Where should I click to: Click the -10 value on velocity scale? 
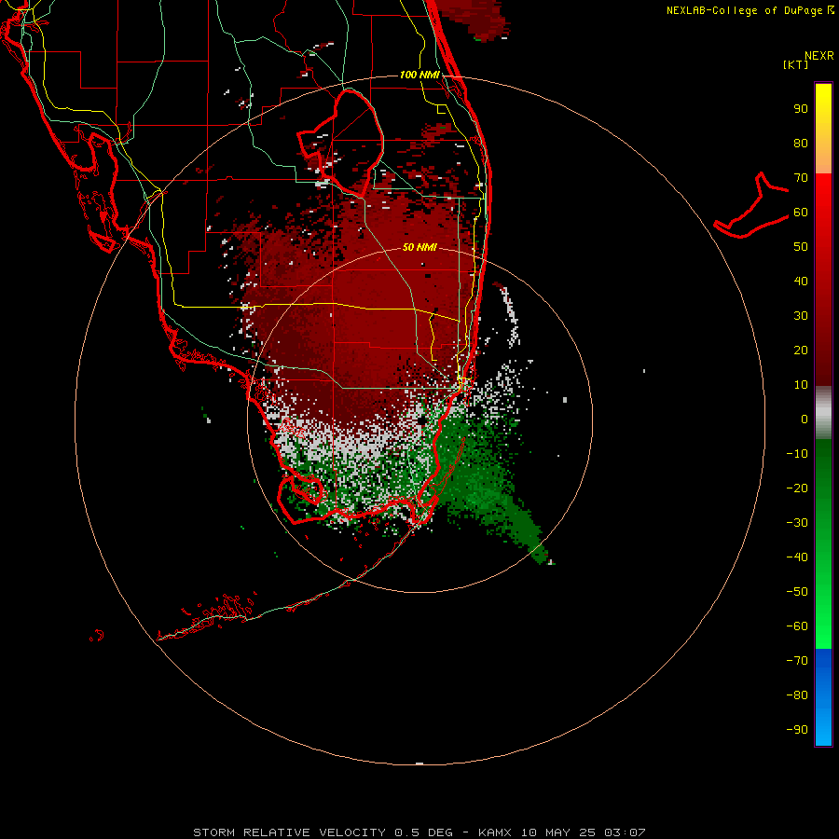click(797, 454)
